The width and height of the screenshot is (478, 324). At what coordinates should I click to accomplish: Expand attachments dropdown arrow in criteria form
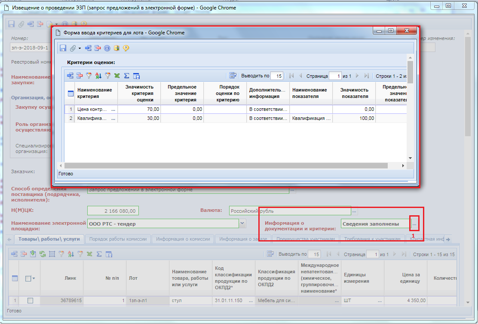coord(80,48)
